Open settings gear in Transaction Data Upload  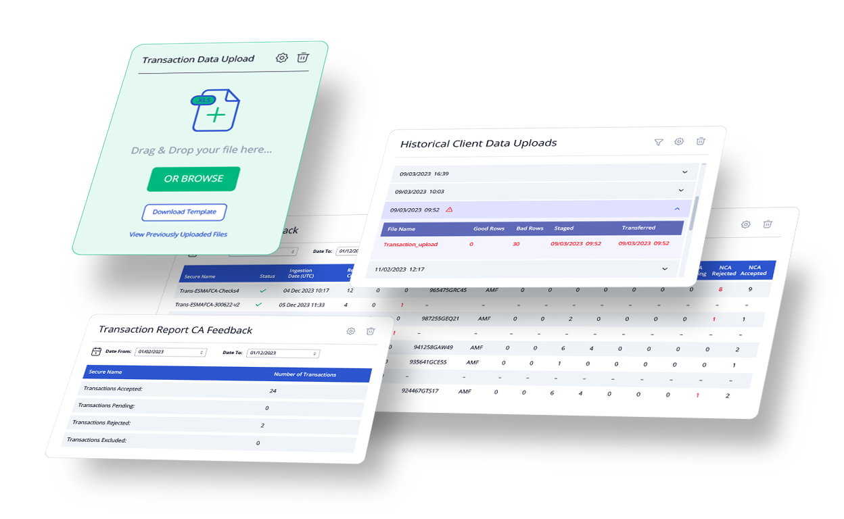[282, 58]
